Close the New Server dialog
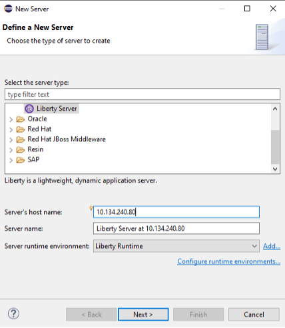 coord(273,9)
